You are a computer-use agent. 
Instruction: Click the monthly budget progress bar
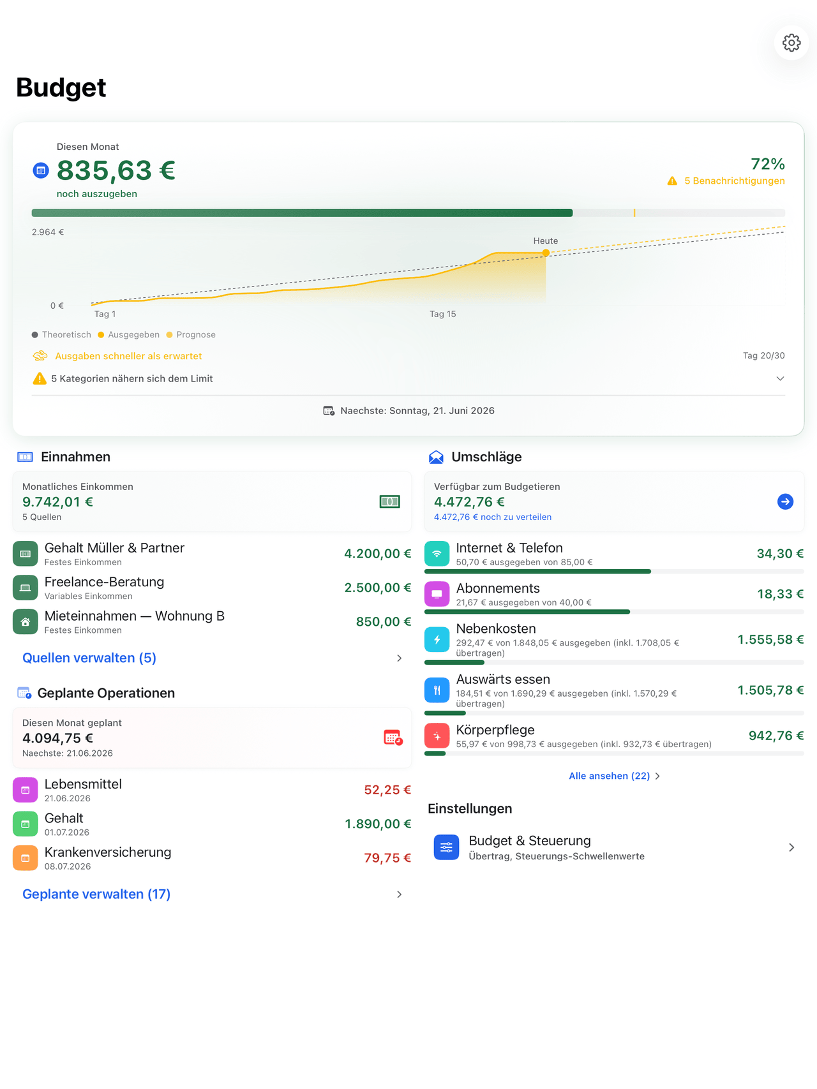[x=408, y=213]
